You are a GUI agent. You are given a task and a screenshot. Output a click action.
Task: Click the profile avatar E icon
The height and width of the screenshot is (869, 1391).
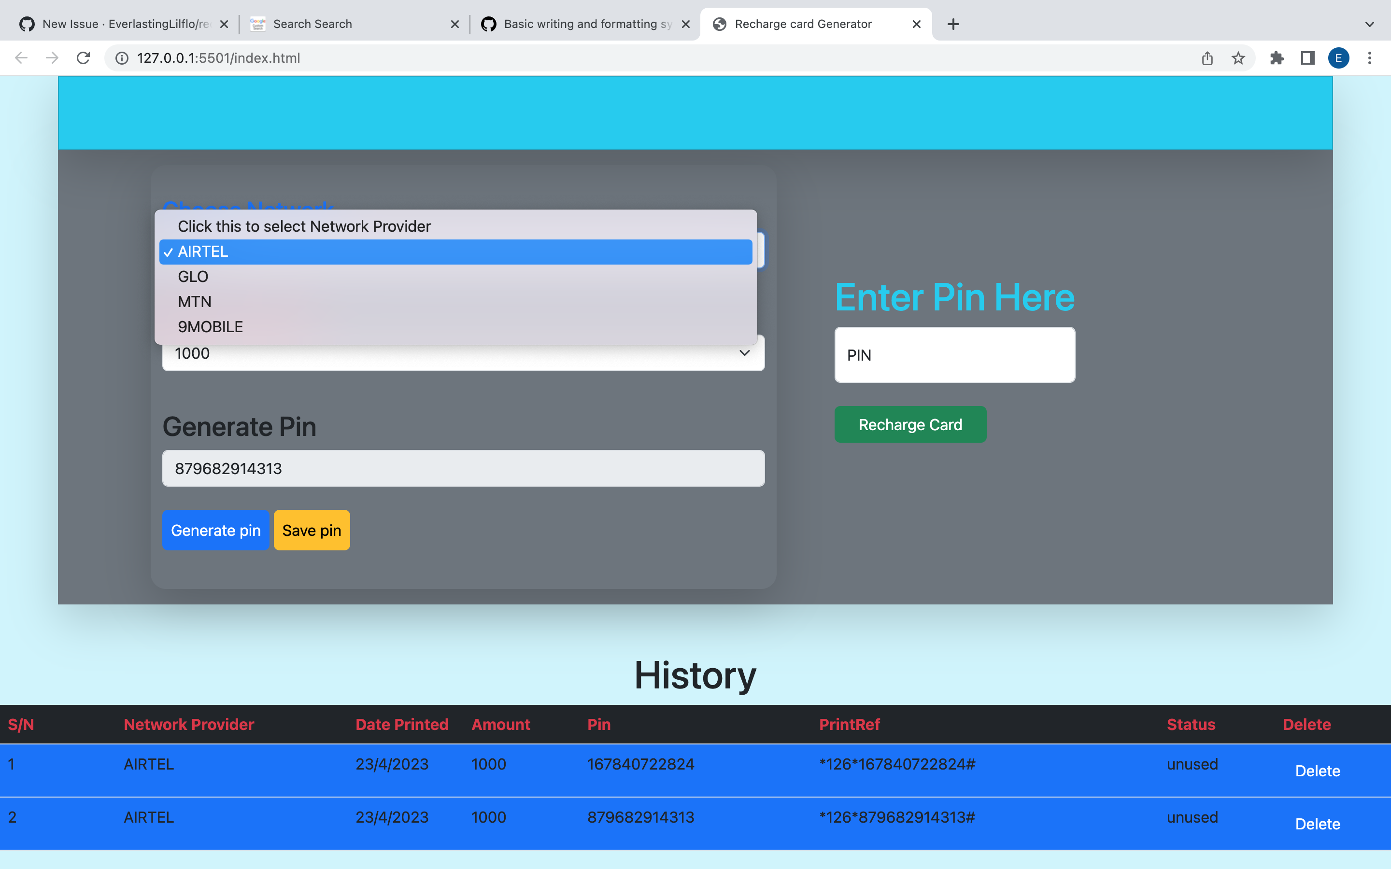pyautogui.click(x=1338, y=58)
